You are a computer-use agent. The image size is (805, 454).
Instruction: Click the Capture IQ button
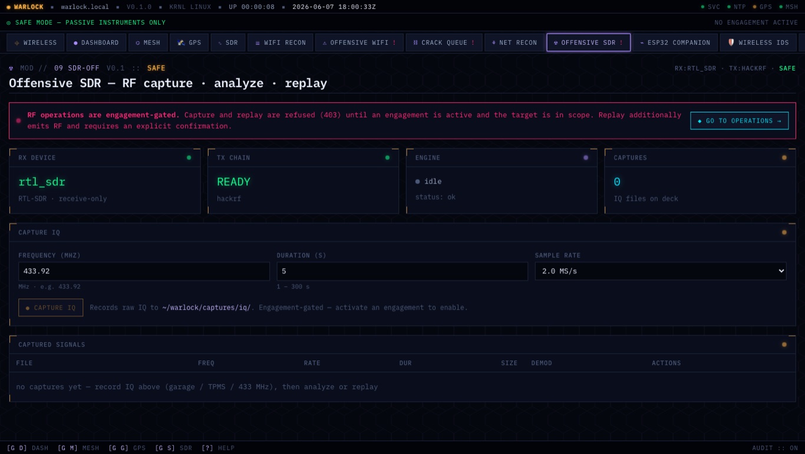pos(51,307)
